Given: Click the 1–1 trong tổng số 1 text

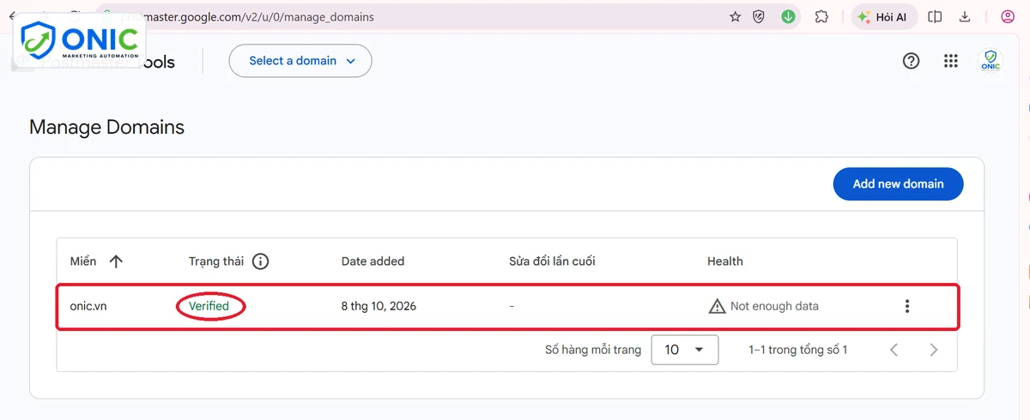Looking at the screenshot, I should [798, 350].
